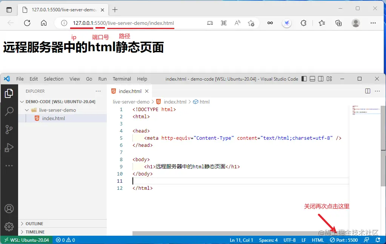Open the Accounts icon in VS Code
Image resolution: width=386 pixels, height=244 pixels.
(x=9, y=209)
